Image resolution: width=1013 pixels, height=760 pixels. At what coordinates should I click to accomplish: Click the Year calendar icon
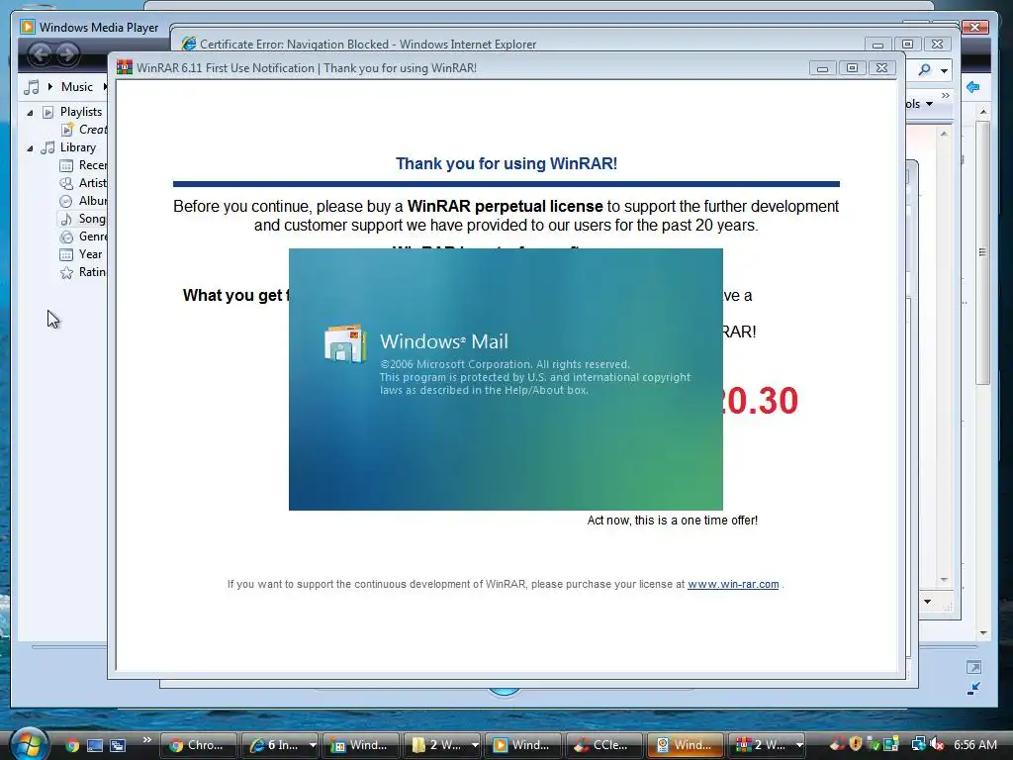coord(66,254)
